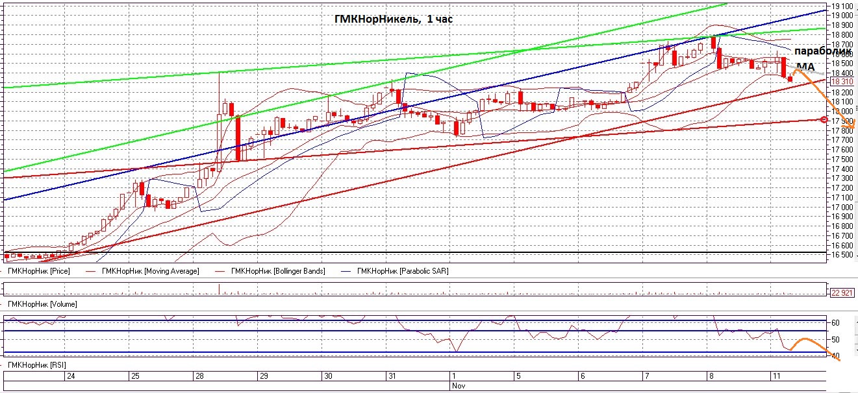Image resolution: width=858 pixels, height=393 pixels.
Task: Click date label 31 on time axis
Action: pyautogui.click(x=391, y=376)
